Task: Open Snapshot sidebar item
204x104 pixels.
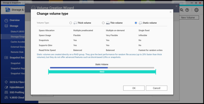Action: point(15,63)
